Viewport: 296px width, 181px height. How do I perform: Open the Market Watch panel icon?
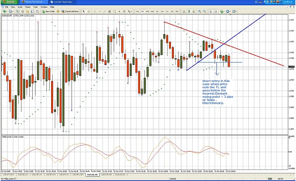18,11
